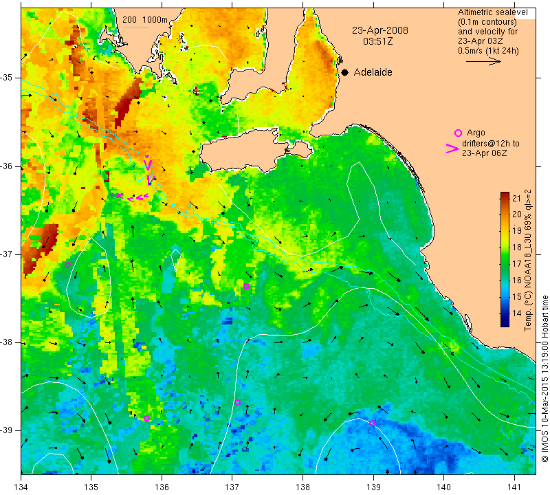Click the 21 label on the colorbar

(517, 198)
